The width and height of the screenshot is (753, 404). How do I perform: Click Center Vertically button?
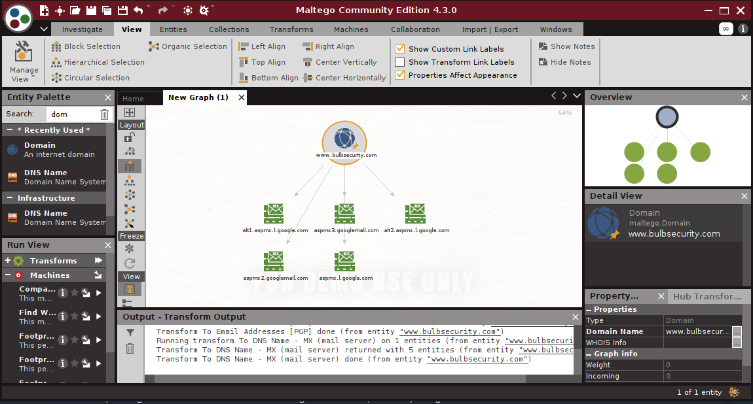[x=340, y=62]
